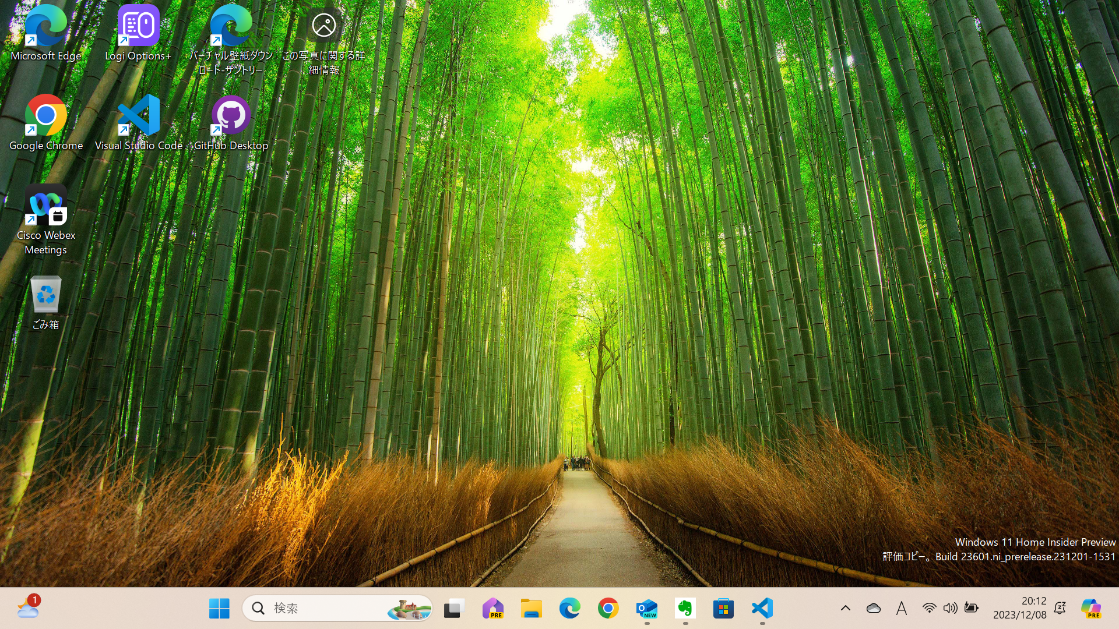The image size is (1119, 629).
Task: Select the Logi Options+ desktop shortcut
Action: [x=138, y=33]
